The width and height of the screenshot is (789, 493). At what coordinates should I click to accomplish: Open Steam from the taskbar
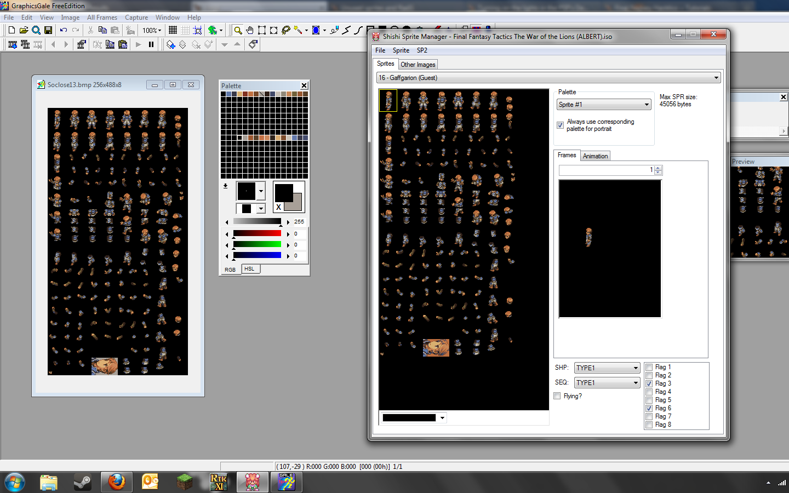coord(83,482)
